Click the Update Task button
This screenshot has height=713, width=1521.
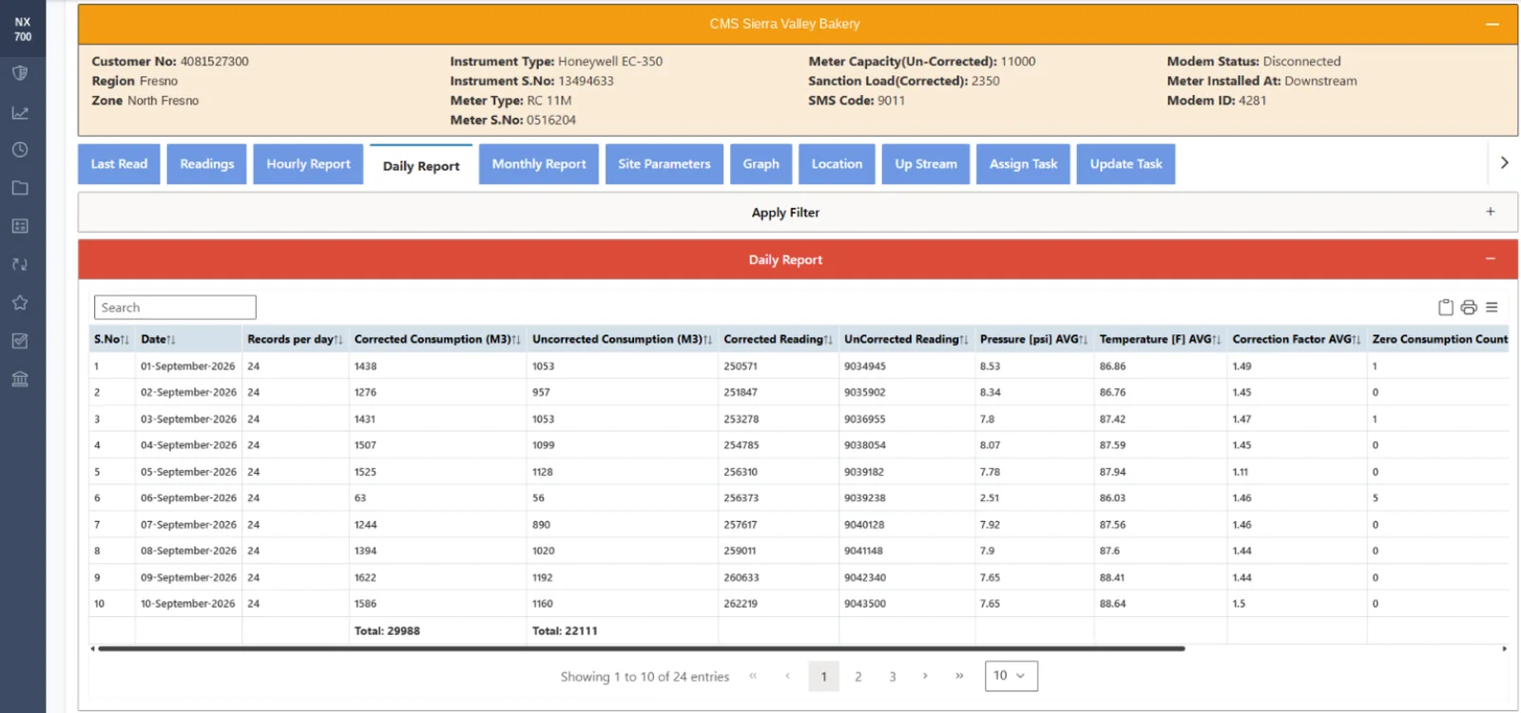click(1126, 164)
